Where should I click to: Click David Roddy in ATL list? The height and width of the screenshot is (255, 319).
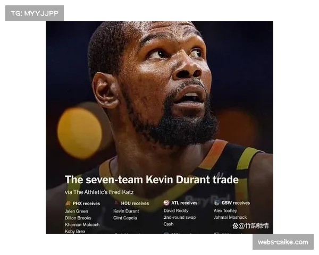pos(176,211)
